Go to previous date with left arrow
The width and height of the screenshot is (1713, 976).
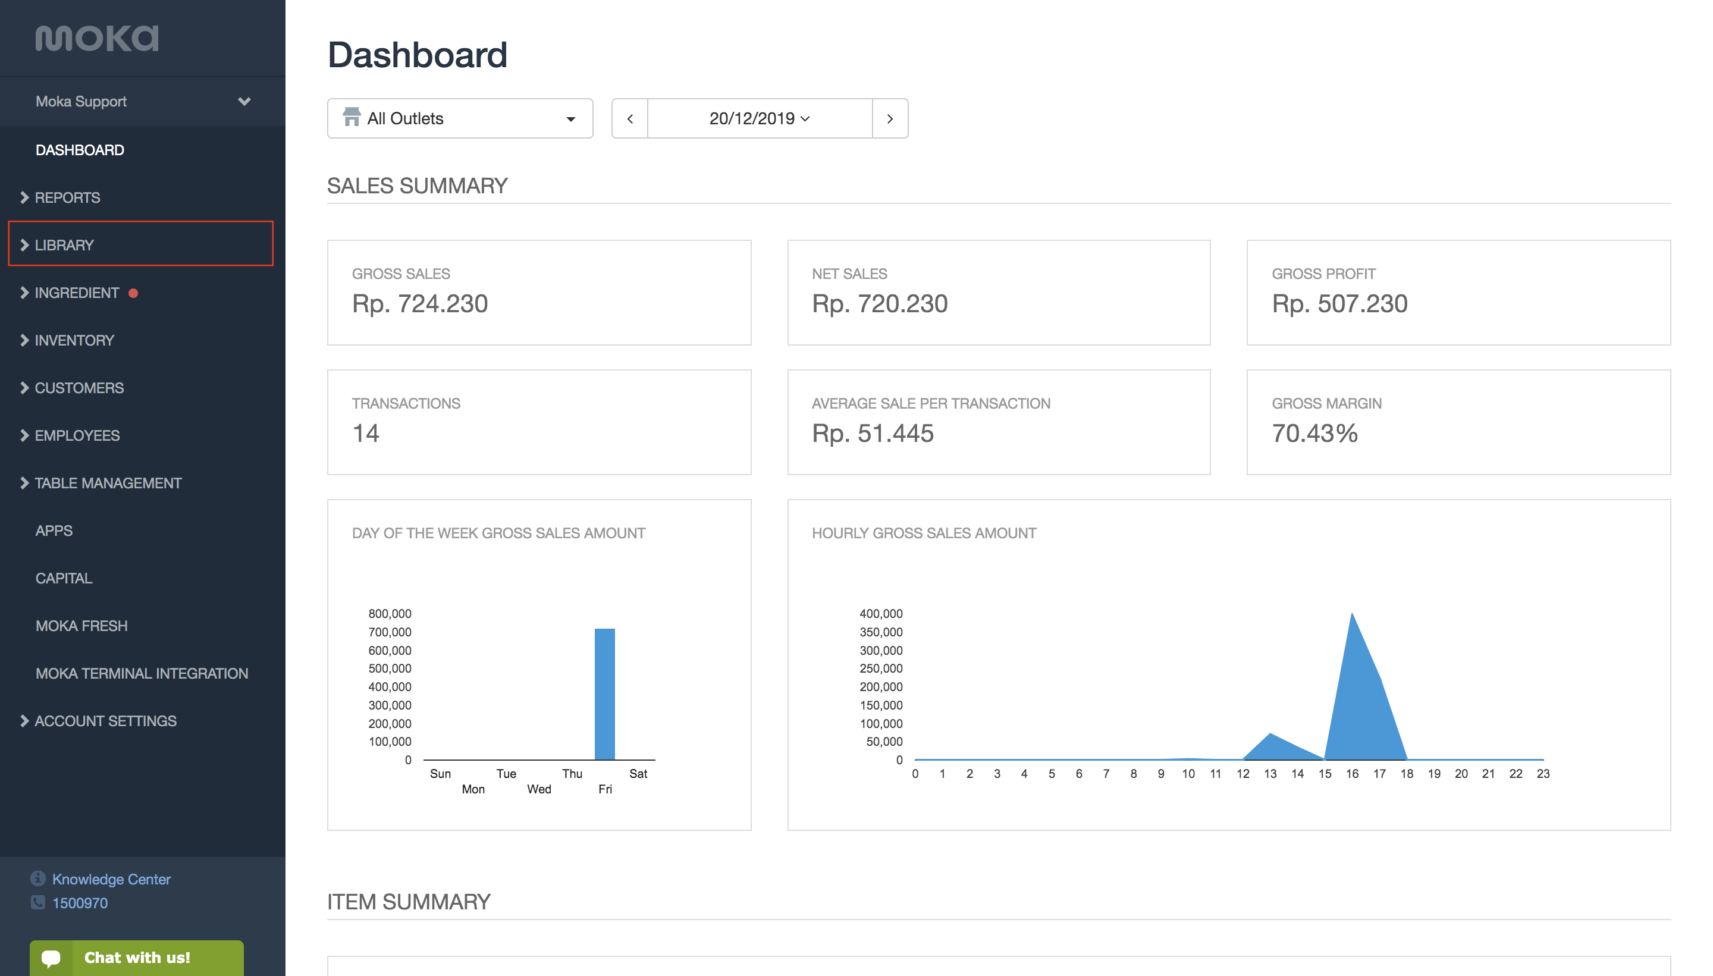[x=630, y=118]
